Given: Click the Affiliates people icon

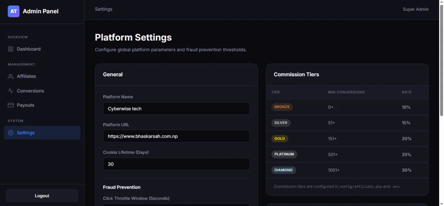Looking at the screenshot, I should click(x=11, y=76).
